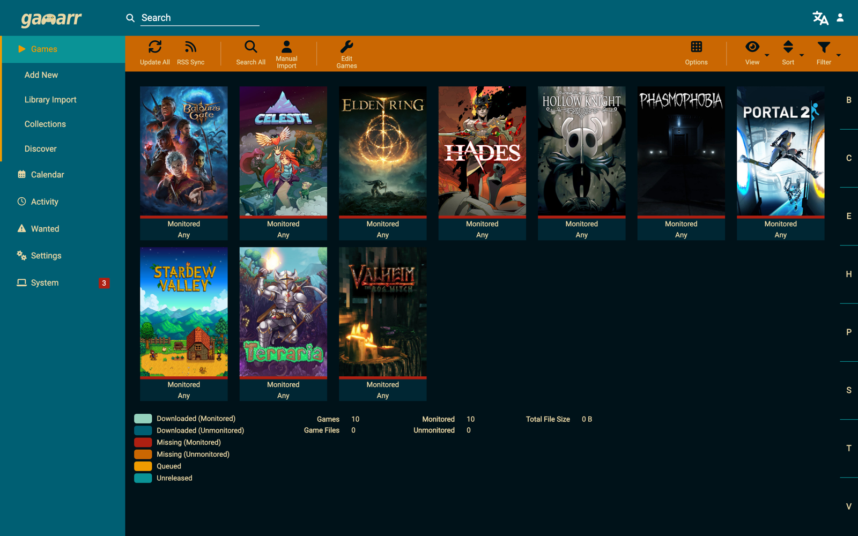
Task: Open Games section in sidebar
Action: [x=63, y=49]
